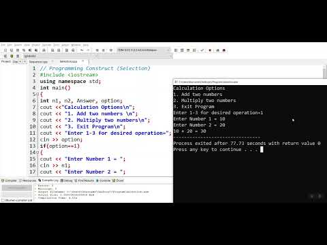Click the Debug checkmark toolbar icon
Viewport: 327px width, 245px height.
(202, 50)
